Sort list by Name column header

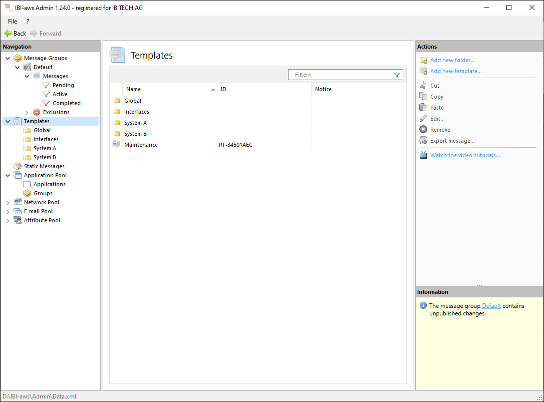point(133,89)
